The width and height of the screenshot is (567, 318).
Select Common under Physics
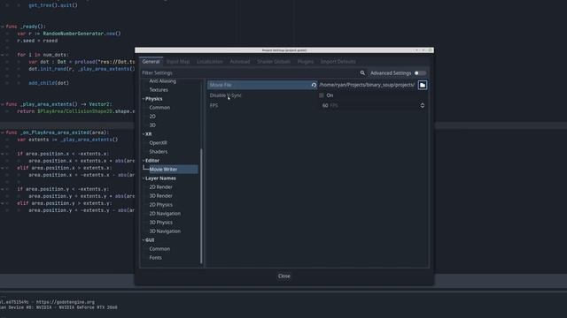pos(159,108)
